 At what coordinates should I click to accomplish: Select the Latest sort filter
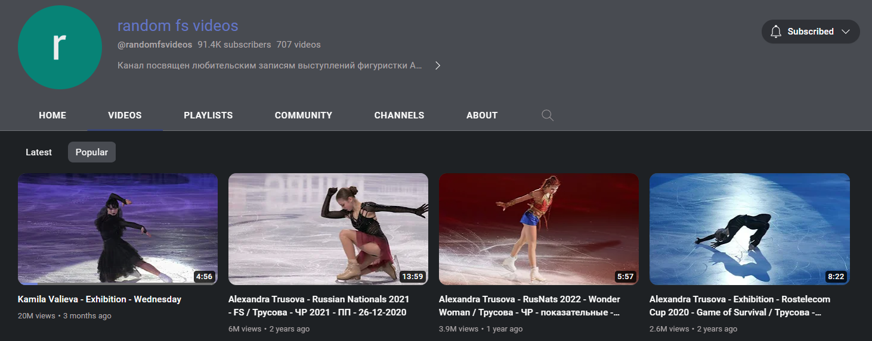click(x=39, y=152)
